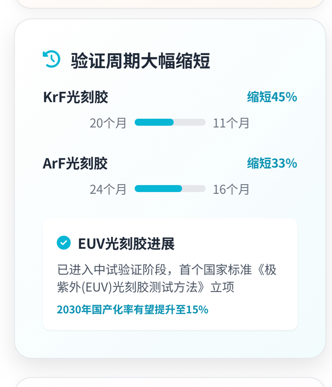Click the 20个月 starting value

coord(108,123)
